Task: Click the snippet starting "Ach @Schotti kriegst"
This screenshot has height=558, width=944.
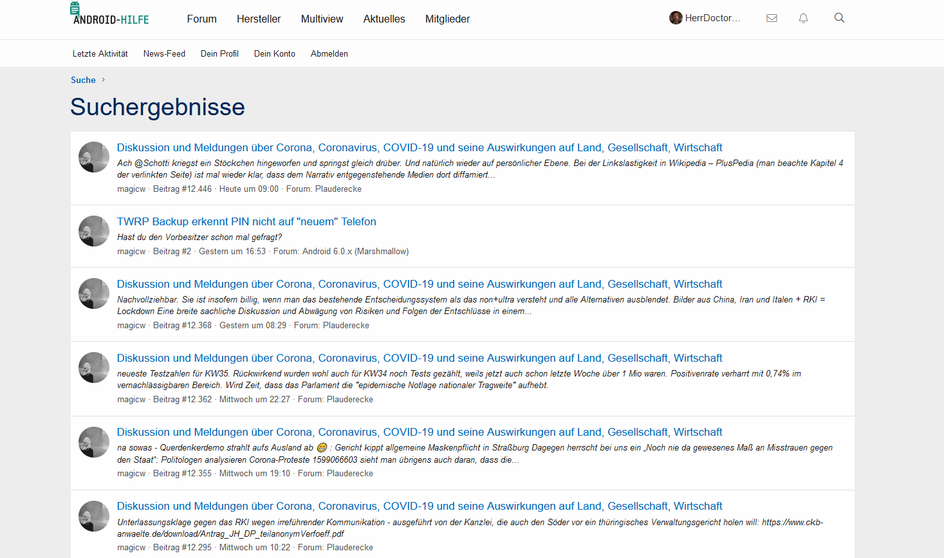Action: click(480, 169)
